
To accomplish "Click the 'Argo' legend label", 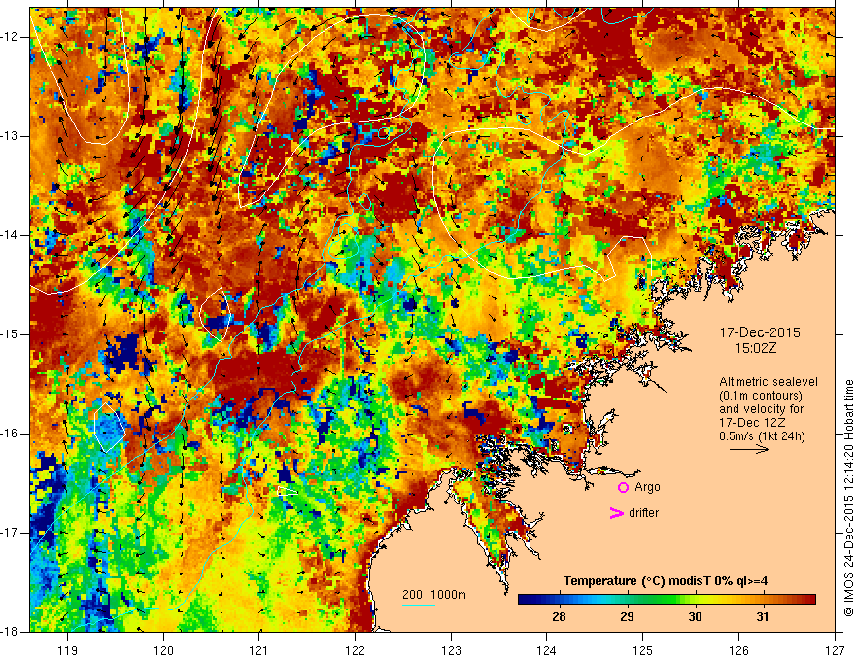I will click(x=647, y=487).
